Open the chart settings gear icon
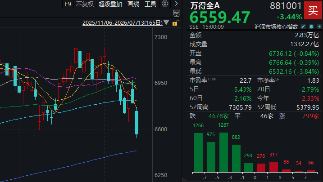Image resolution: width=323 pixels, height=182 pixels. click(165, 4)
